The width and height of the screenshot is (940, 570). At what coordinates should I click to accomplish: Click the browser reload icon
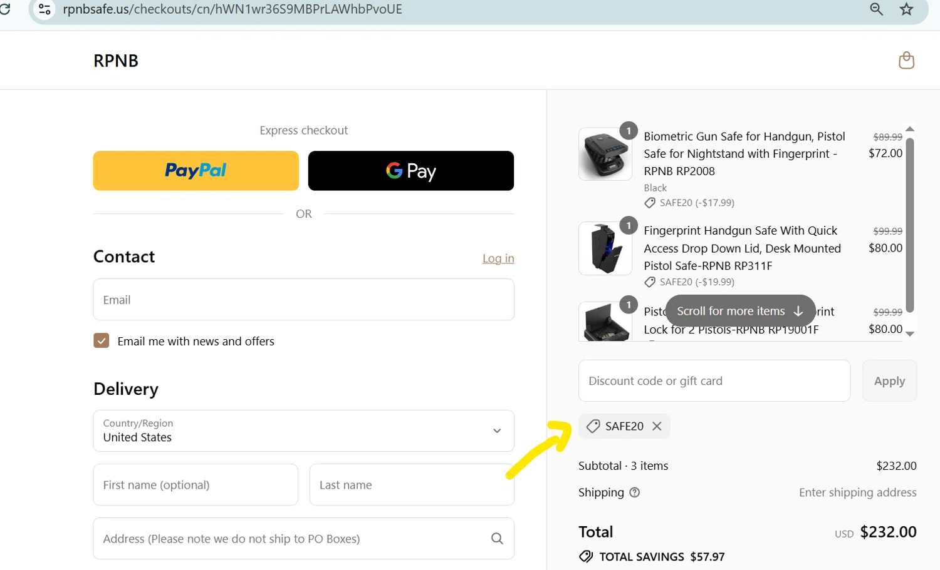4,9
